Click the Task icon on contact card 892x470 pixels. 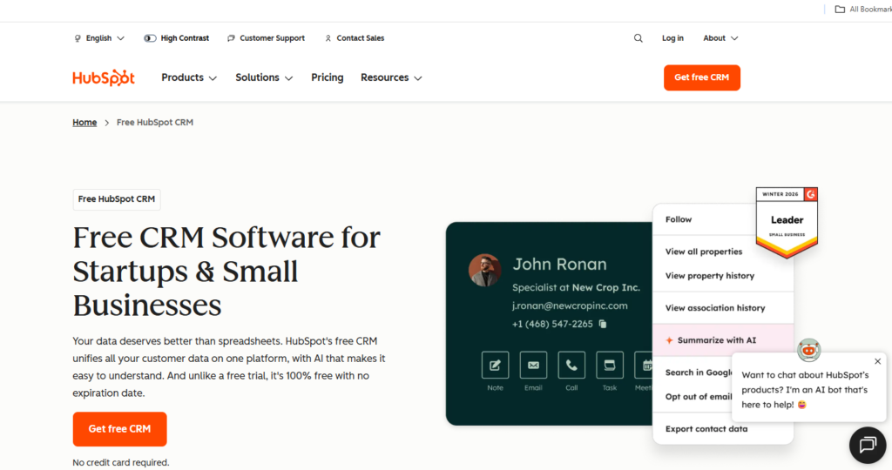[x=610, y=365]
